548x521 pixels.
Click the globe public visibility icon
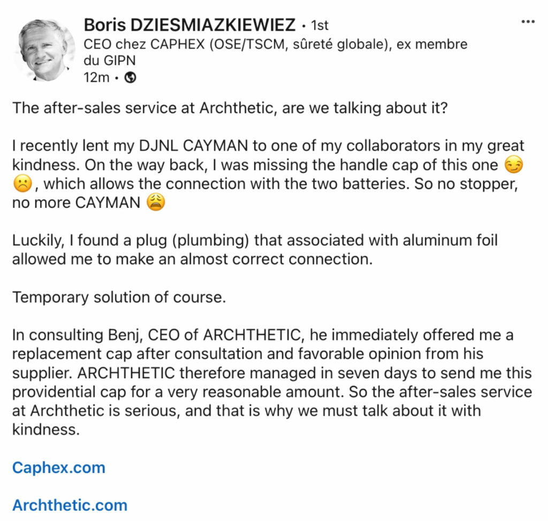[130, 77]
